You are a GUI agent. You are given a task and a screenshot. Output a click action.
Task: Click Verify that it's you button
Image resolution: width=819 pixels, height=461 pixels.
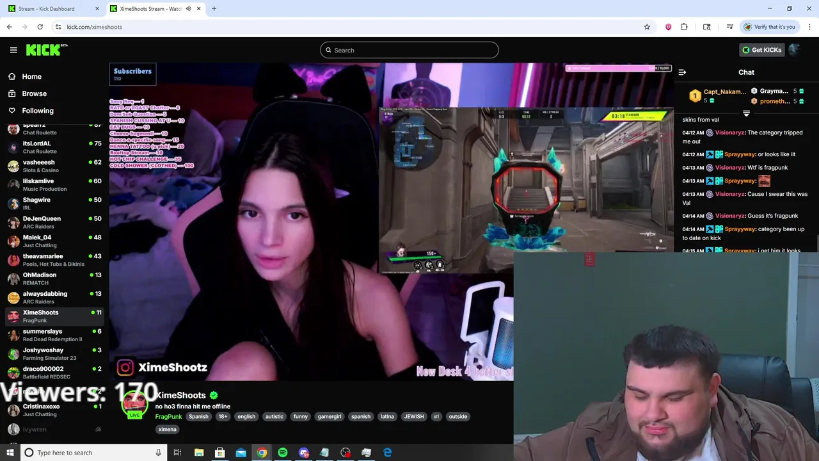[769, 27]
